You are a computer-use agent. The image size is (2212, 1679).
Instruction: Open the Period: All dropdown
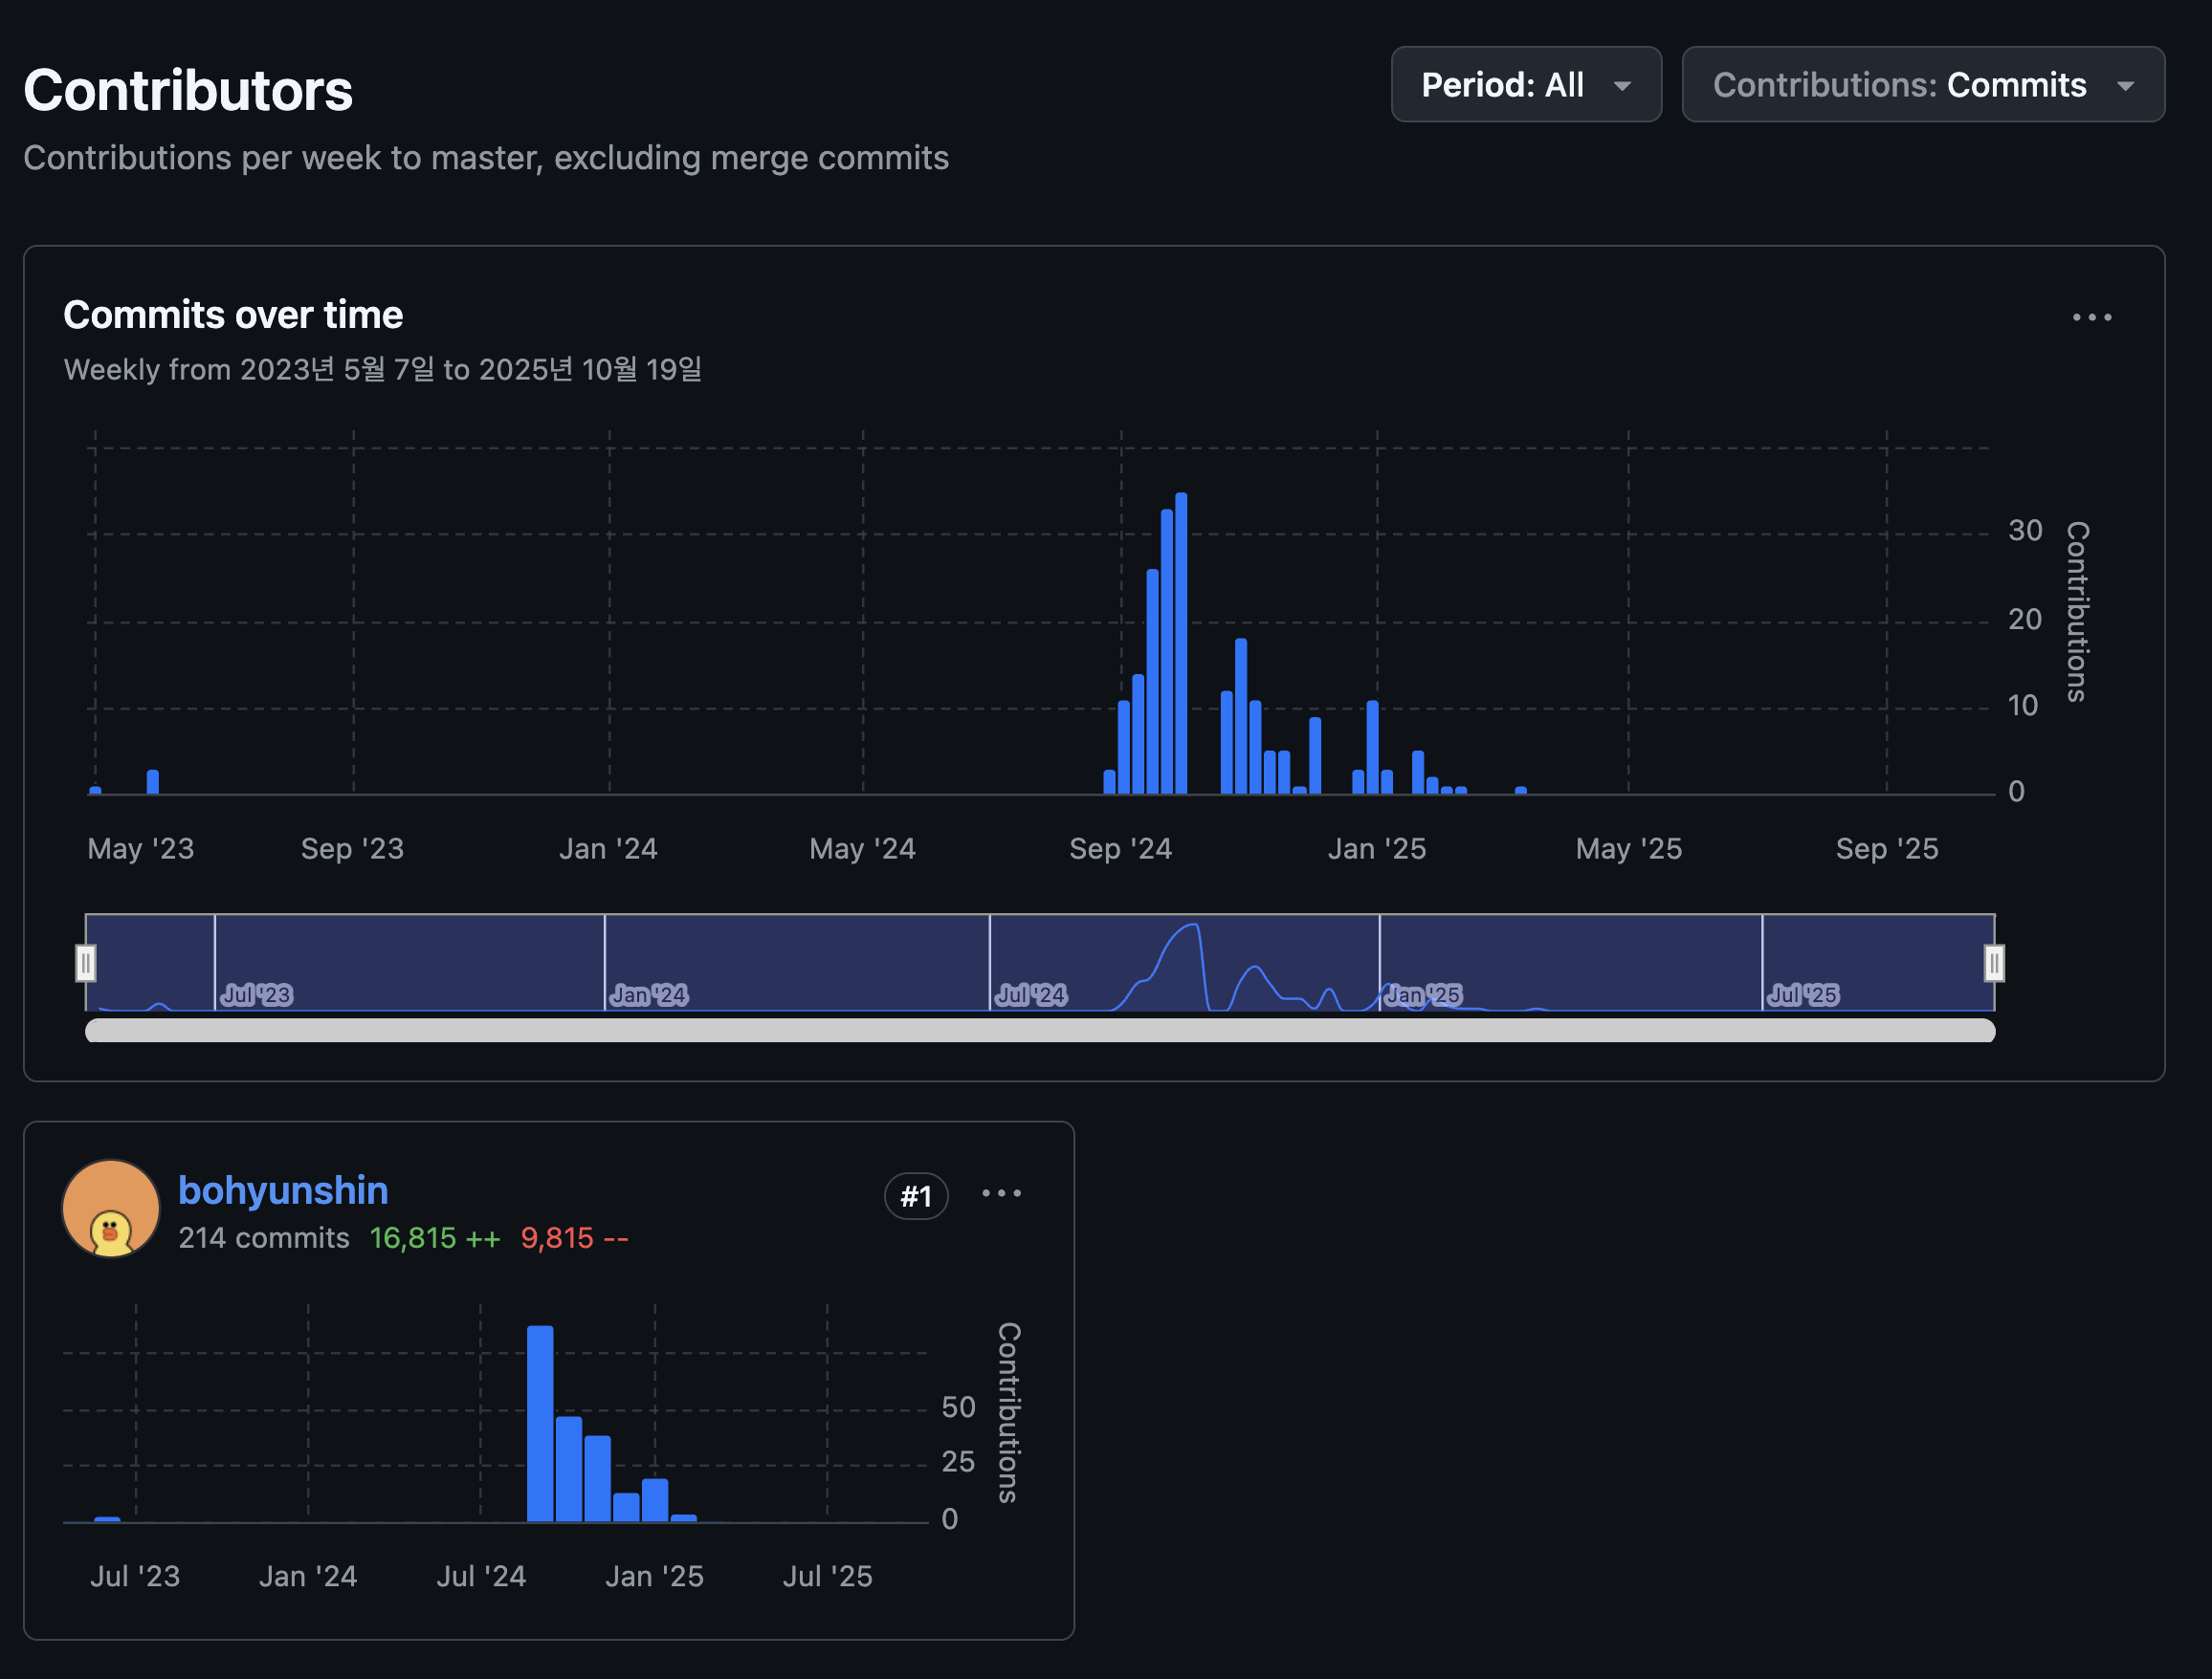pos(1525,85)
